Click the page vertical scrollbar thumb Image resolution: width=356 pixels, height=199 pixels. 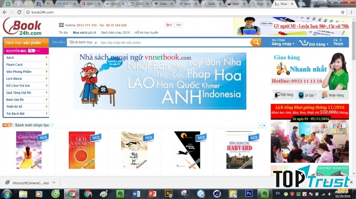click(353, 41)
